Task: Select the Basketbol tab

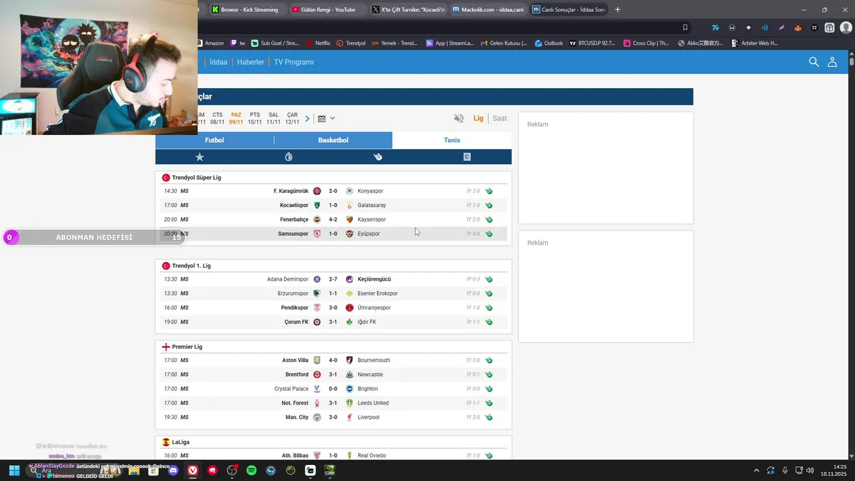Action: [333, 140]
